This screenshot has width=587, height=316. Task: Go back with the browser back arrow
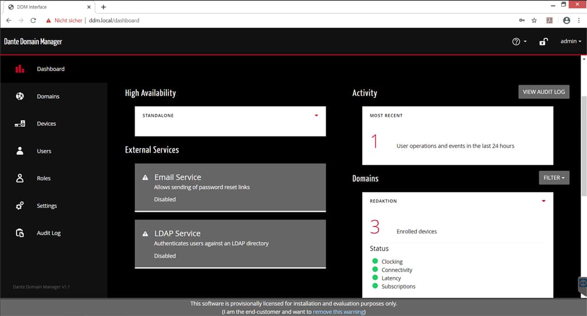point(9,21)
